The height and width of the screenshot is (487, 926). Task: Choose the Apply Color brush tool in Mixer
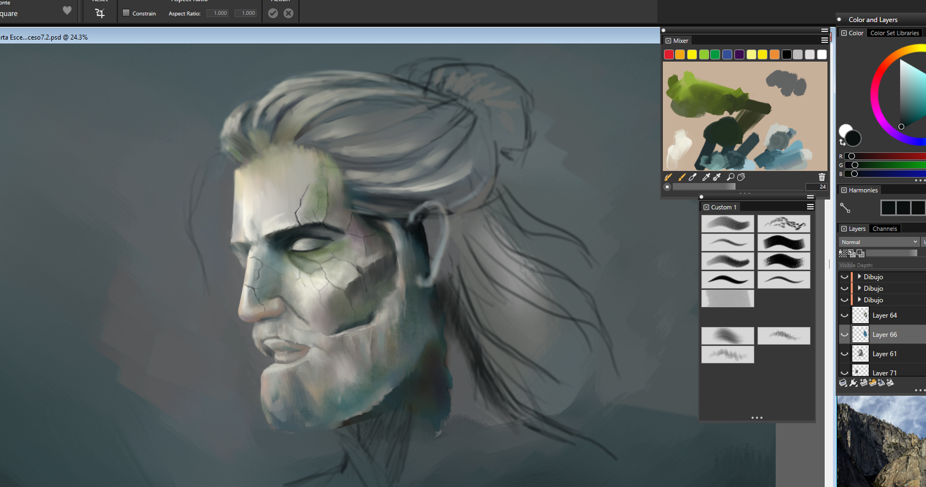click(x=681, y=177)
